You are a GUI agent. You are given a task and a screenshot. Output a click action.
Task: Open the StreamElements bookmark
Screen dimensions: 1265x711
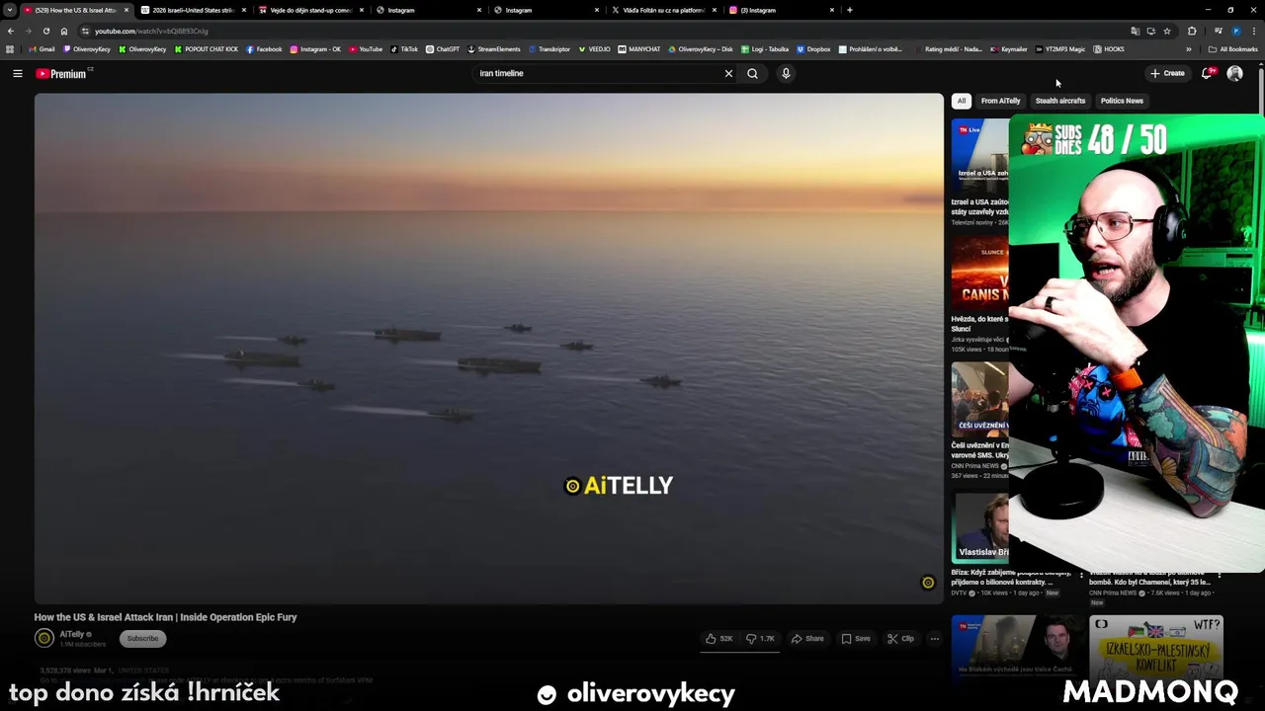click(494, 49)
